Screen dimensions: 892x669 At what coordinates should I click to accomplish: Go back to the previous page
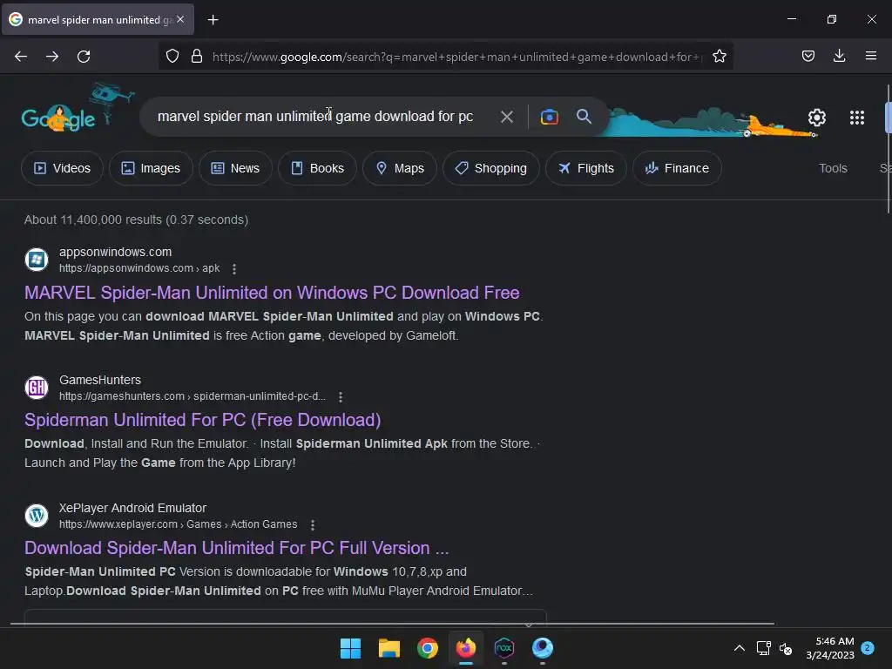21,57
